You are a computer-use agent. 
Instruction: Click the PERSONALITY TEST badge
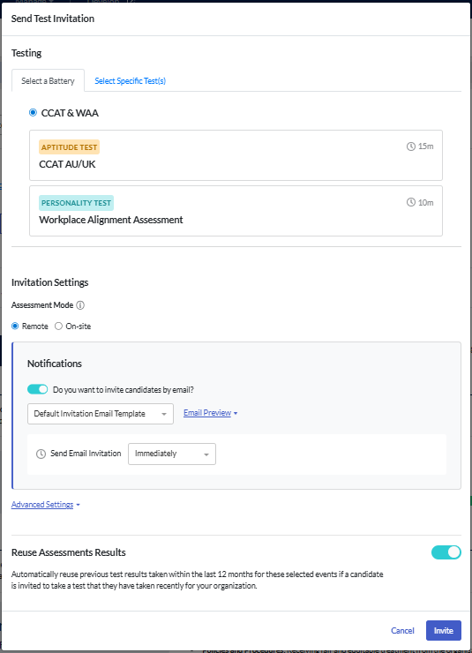76,203
